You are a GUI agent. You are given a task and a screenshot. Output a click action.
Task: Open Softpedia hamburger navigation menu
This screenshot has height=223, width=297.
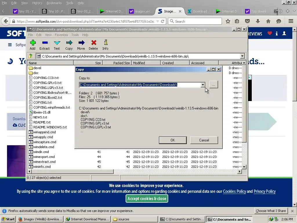point(10,45)
